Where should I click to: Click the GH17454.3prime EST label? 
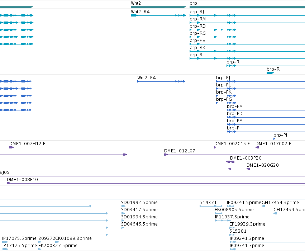tap(280, 203)
